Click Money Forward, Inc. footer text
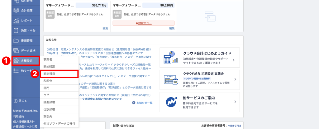 pyautogui.click(x=26, y=111)
